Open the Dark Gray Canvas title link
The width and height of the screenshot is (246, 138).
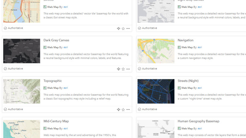pos(56,40)
